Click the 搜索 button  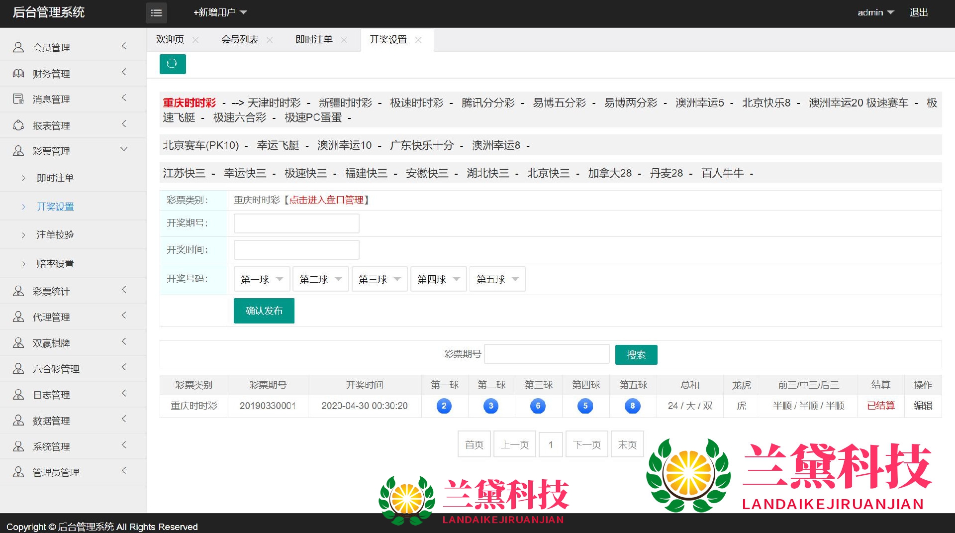pyautogui.click(x=636, y=354)
